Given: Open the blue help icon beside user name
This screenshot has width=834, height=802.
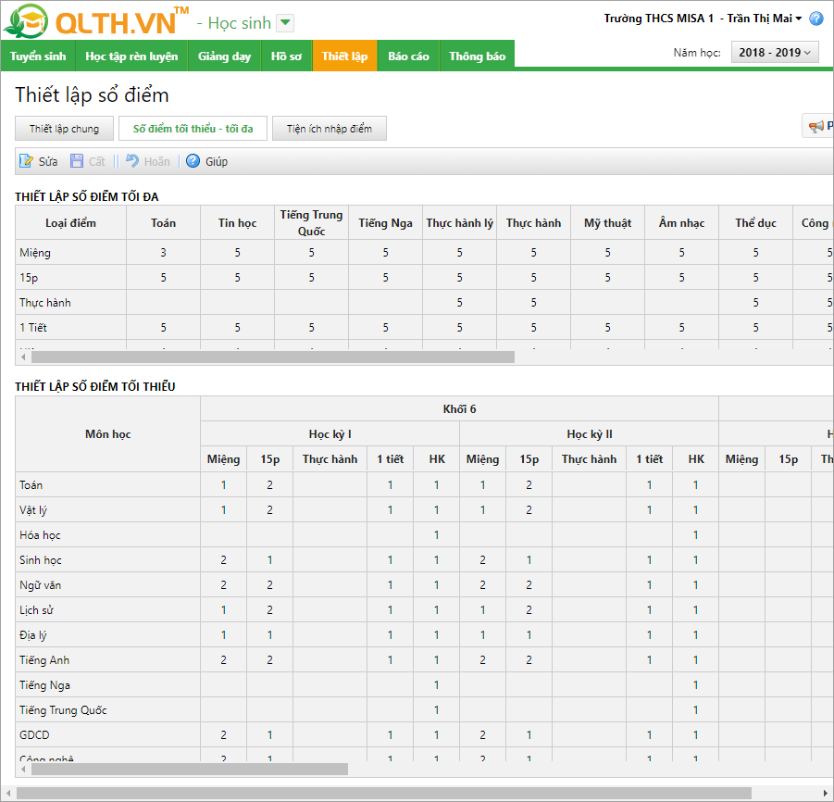Looking at the screenshot, I should [x=816, y=19].
